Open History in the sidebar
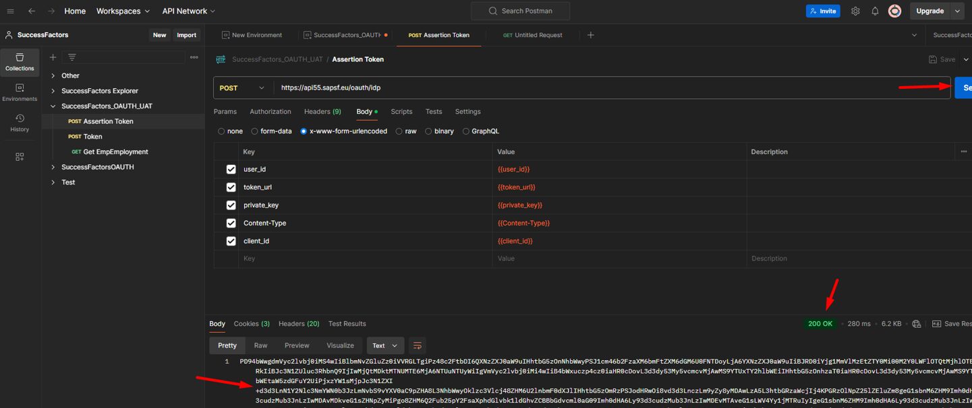 click(x=20, y=123)
